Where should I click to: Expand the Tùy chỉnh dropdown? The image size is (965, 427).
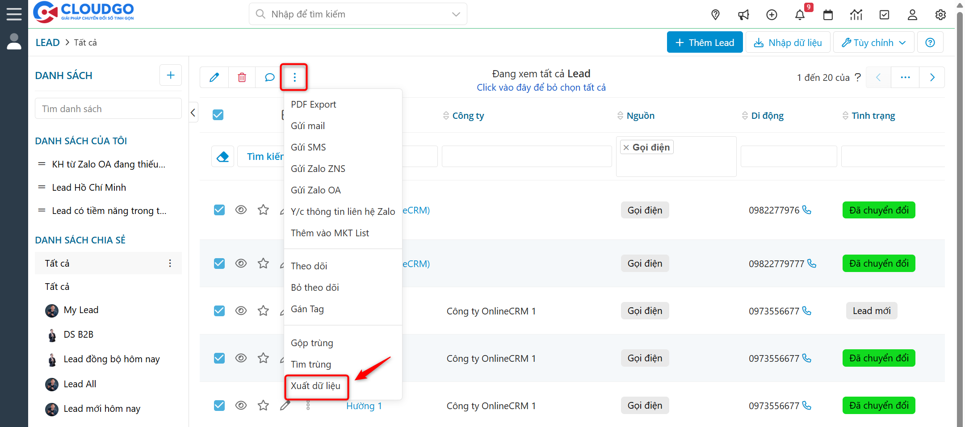pos(873,42)
